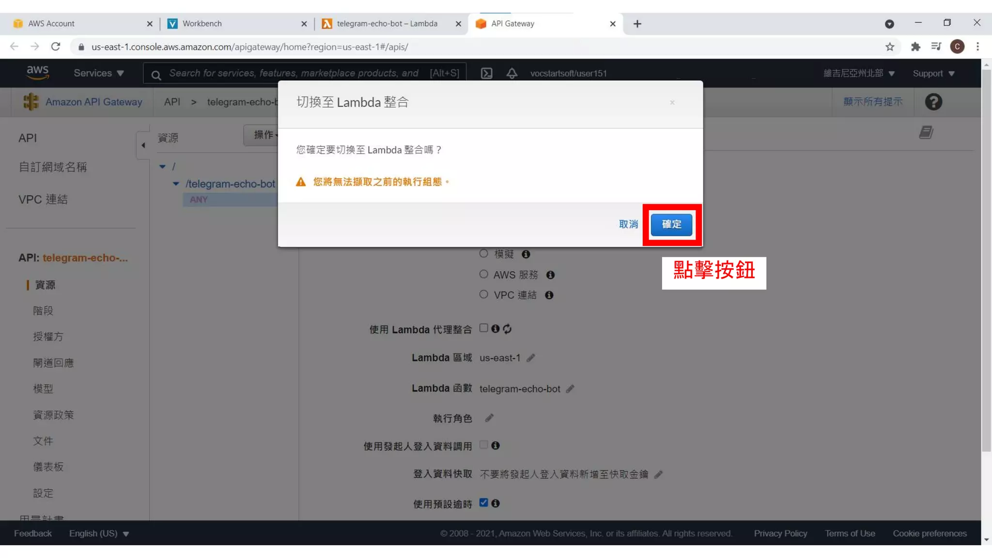The height and width of the screenshot is (558, 992).
Task: Open 資源 section in sidebar
Action: (45, 285)
